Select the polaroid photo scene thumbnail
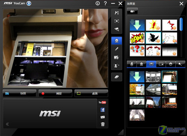187x136 pixels. point(169,77)
